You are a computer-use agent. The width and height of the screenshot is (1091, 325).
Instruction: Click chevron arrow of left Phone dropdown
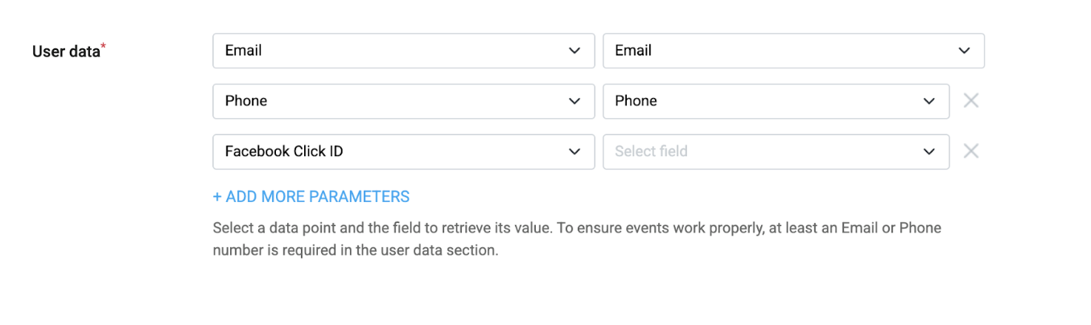(574, 101)
